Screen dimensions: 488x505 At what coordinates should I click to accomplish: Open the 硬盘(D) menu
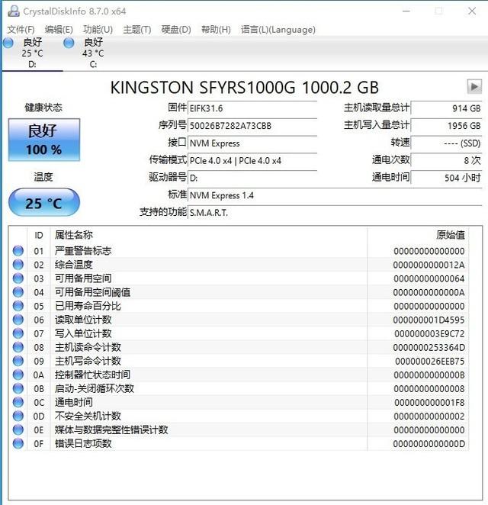pyautogui.click(x=176, y=30)
